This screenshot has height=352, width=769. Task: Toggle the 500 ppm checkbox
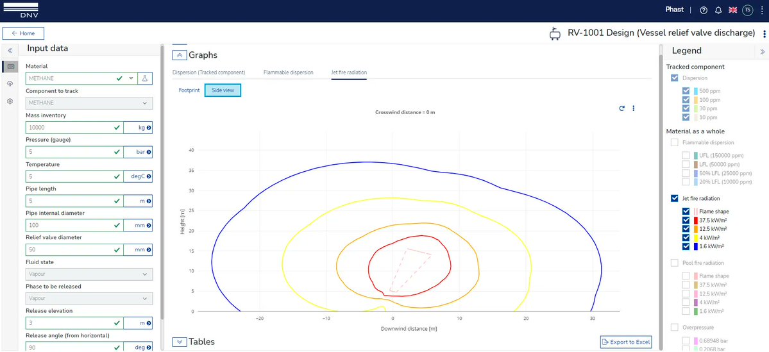[686, 91]
